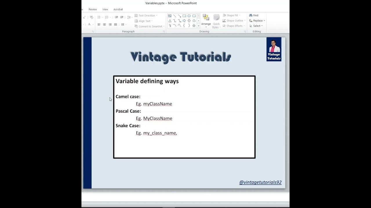Select the Curve shape
Image resolution: width=371 pixels, height=208 pixels.
point(179,25)
